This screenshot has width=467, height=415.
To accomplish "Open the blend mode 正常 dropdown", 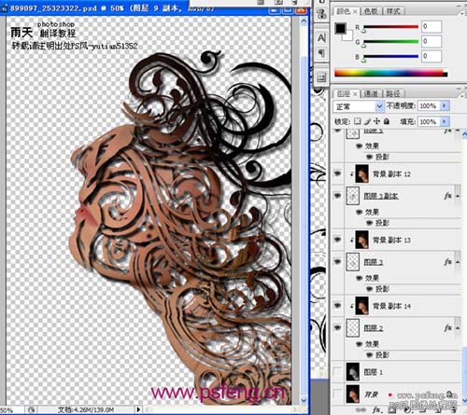I will coord(358,106).
